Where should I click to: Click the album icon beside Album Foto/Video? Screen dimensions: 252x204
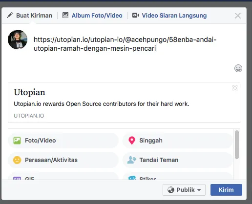(x=65, y=15)
